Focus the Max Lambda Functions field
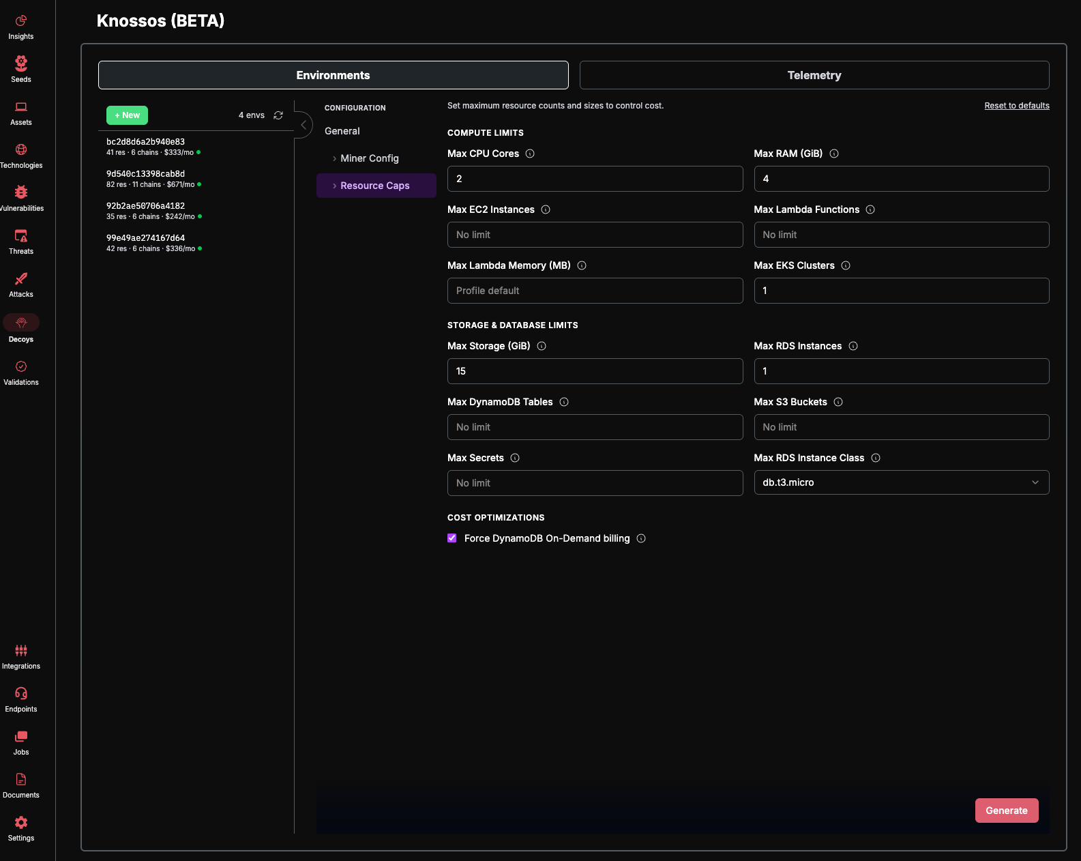The height and width of the screenshot is (861, 1081). [902, 235]
